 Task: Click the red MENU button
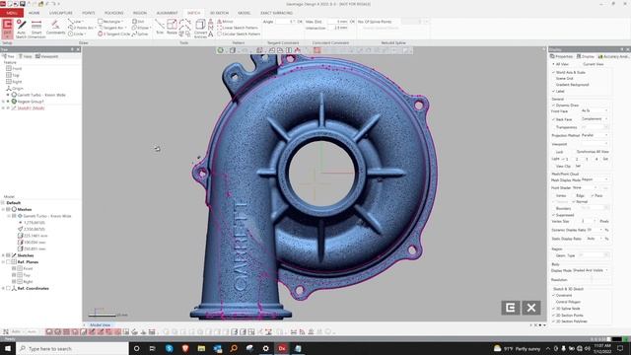coord(12,13)
